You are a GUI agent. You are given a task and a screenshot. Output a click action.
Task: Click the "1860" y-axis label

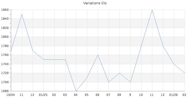point(5,10)
